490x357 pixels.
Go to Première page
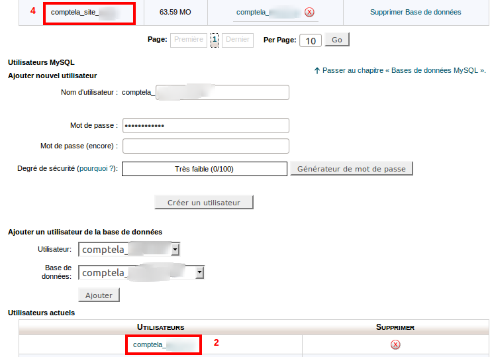click(189, 40)
